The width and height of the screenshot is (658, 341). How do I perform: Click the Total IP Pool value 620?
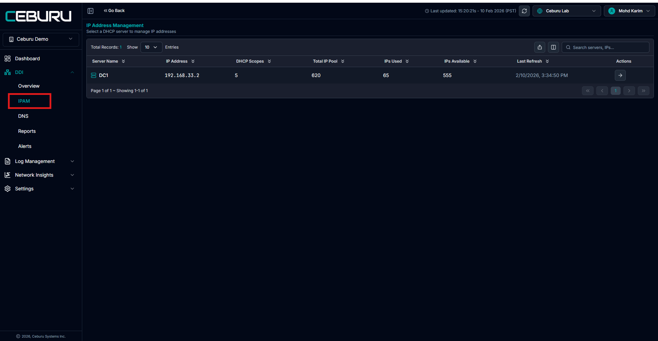point(316,75)
